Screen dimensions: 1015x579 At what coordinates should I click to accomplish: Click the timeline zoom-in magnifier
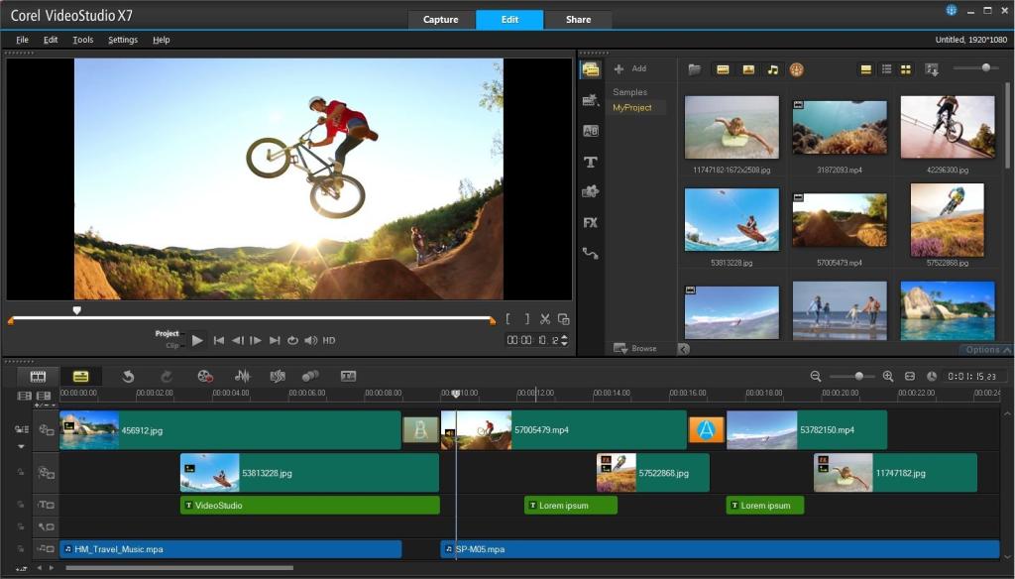coord(888,377)
